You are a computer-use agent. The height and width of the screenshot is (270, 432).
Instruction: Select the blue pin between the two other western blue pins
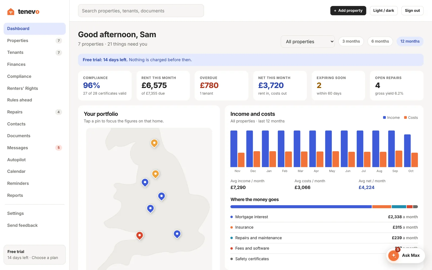pos(161,196)
